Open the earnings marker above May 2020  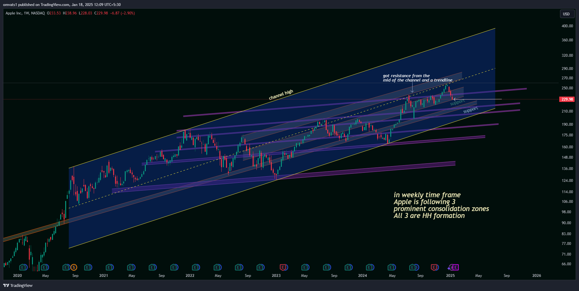(x=44, y=267)
